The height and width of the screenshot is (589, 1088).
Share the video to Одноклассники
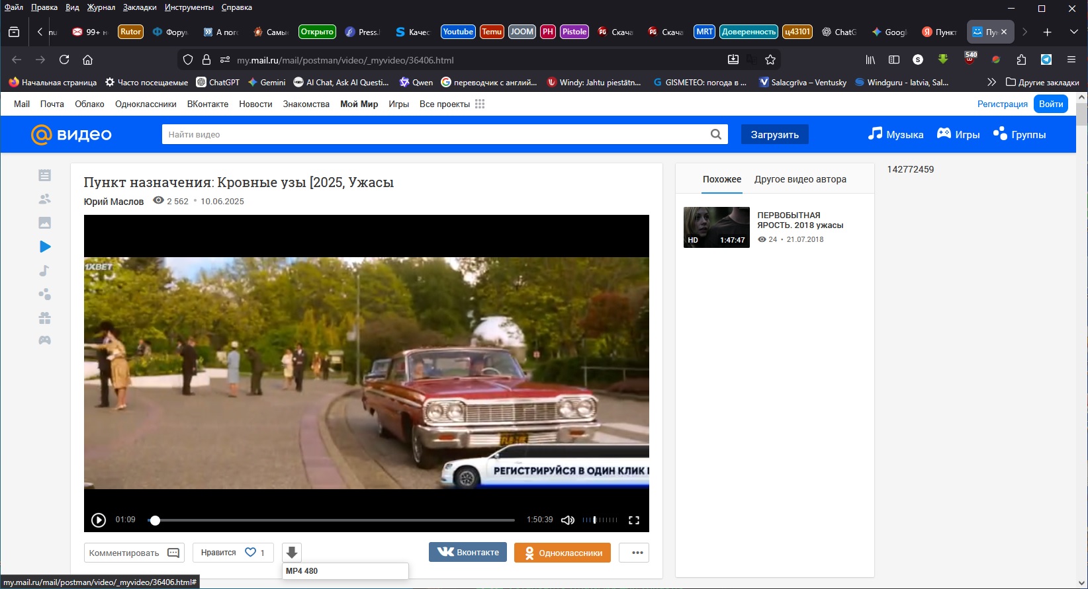pyautogui.click(x=563, y=553)
